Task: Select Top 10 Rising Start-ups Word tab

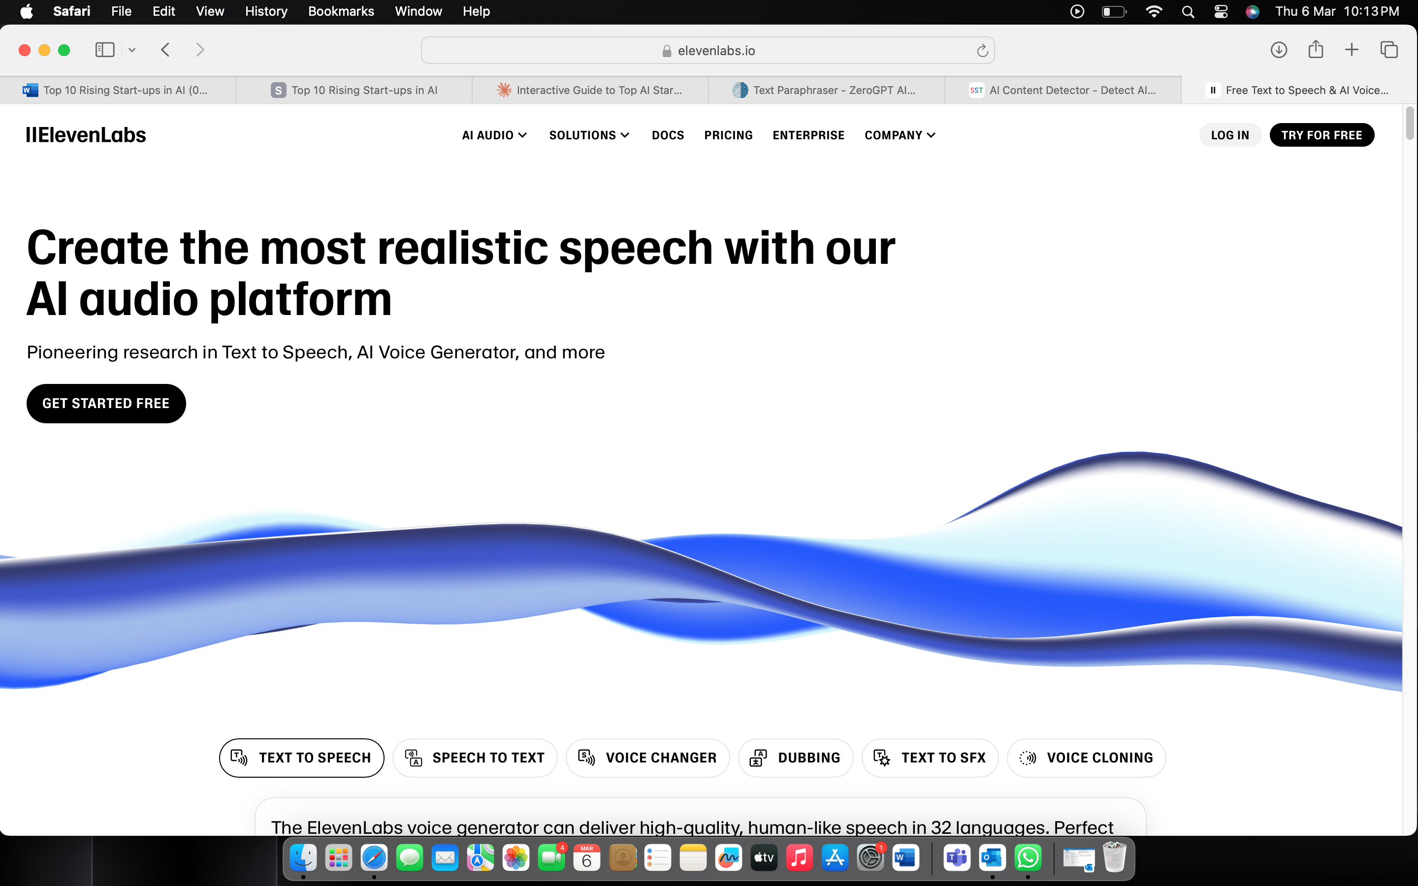Action: point(118,90)
